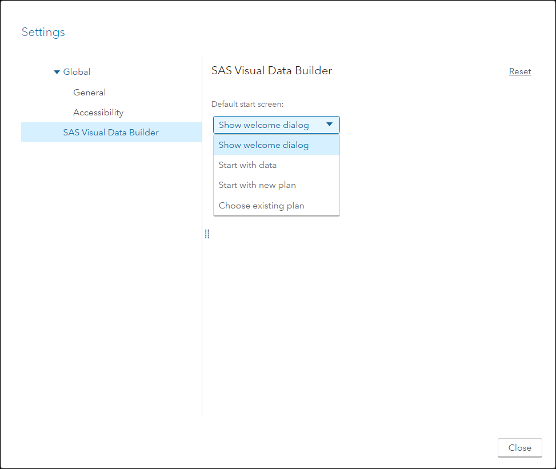Select the Global category label
This screenshot has height=469, width=556.
point(77,72)
